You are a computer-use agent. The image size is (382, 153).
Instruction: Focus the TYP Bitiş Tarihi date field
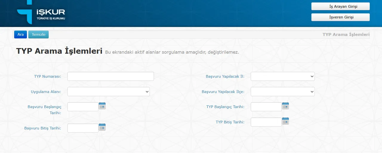pos(266,122)
